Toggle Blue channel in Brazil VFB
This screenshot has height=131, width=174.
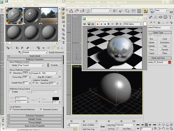(105, 24)
